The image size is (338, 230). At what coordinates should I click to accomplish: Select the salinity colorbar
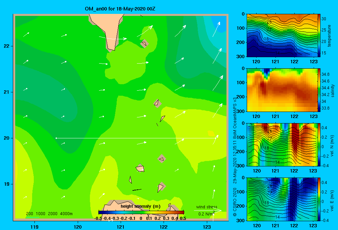319,90
